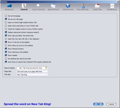Close the Options dialog window

click(x=118, y=2)
